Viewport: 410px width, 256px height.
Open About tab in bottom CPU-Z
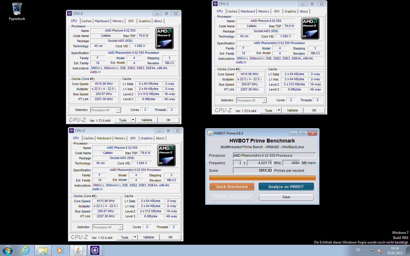(x=160, y=138)
